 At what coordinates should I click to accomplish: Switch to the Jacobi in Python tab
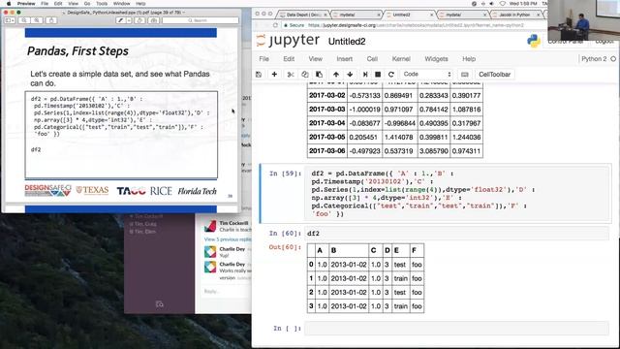coord(515,15)
